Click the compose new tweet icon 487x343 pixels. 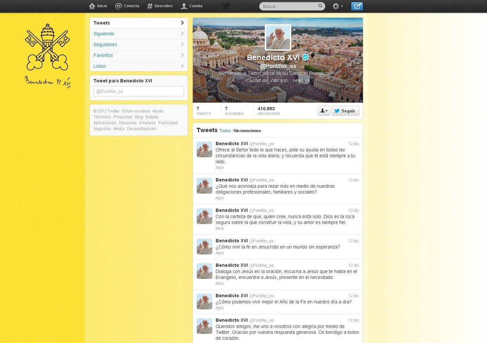point(357,6)
